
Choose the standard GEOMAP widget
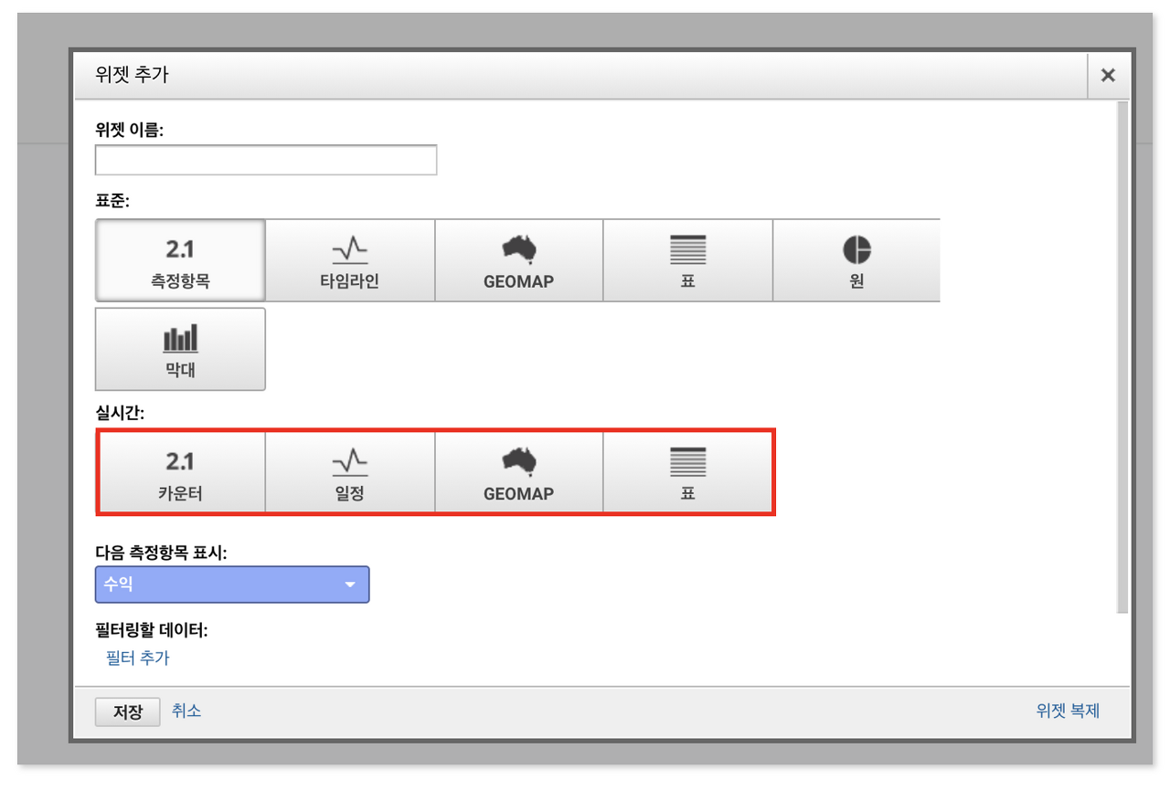518,260
